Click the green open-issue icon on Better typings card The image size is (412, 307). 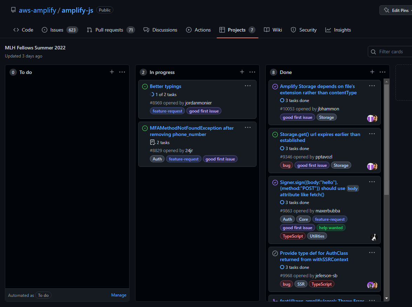pos(145,86)
